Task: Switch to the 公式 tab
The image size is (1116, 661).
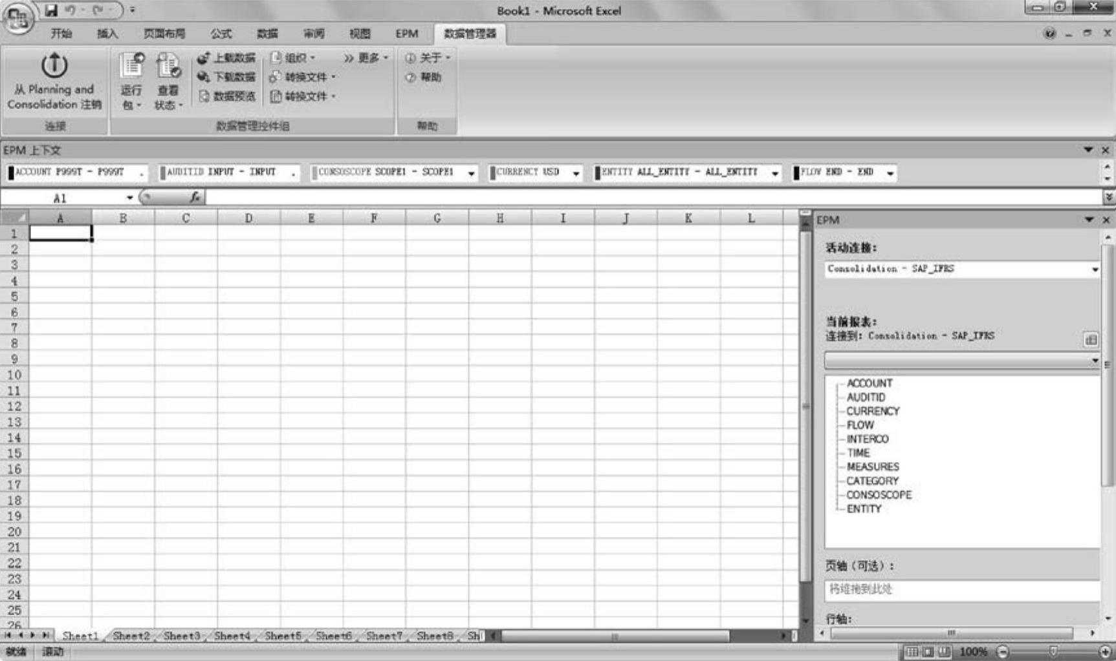Action: pos(221,34)
